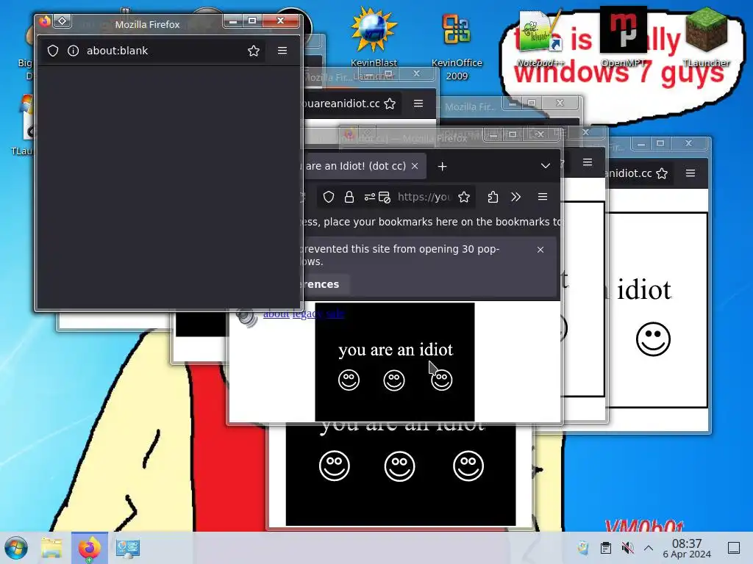This screenshot has height=564, width=753.
Task: Expand more tools double chevron overflow
Action: coord(515,197)
